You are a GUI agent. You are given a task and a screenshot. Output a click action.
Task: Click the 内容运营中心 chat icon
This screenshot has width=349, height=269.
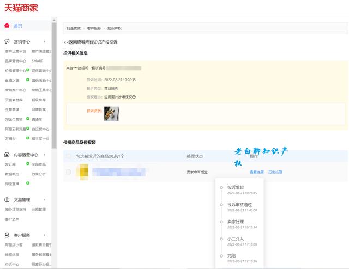pos(7,155)
